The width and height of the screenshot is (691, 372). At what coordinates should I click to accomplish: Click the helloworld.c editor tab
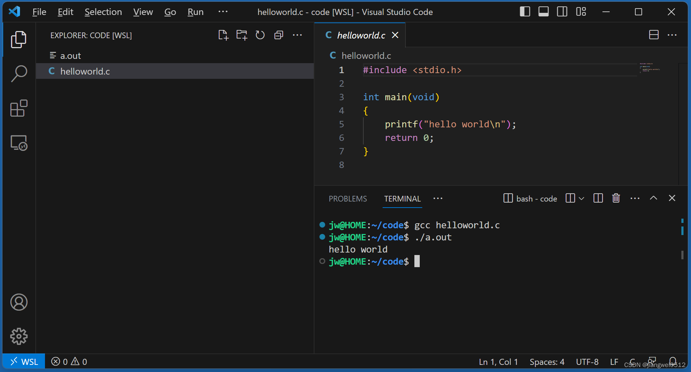[x=360, y=35]
